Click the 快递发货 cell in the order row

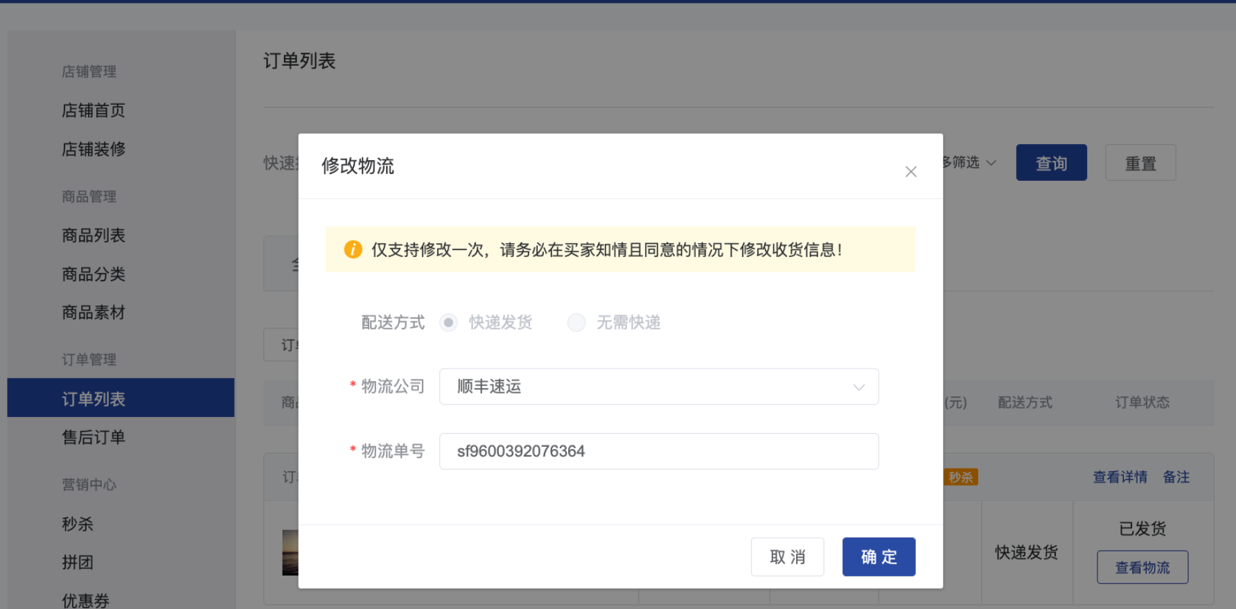coord(1027,552)
